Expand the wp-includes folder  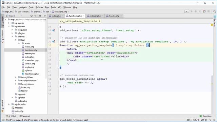(x=9, y=104)
